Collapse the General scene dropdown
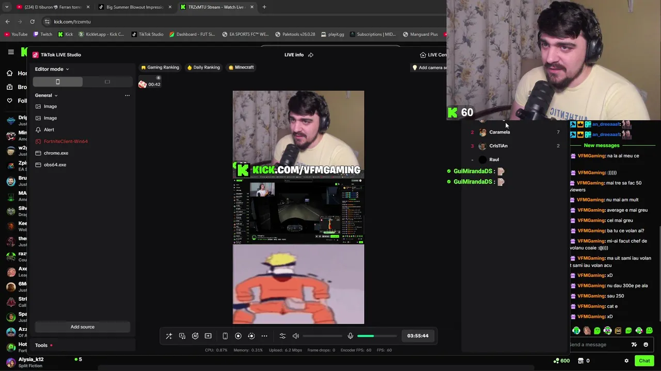This screenshot has height=371, width=661. point(46,95)
